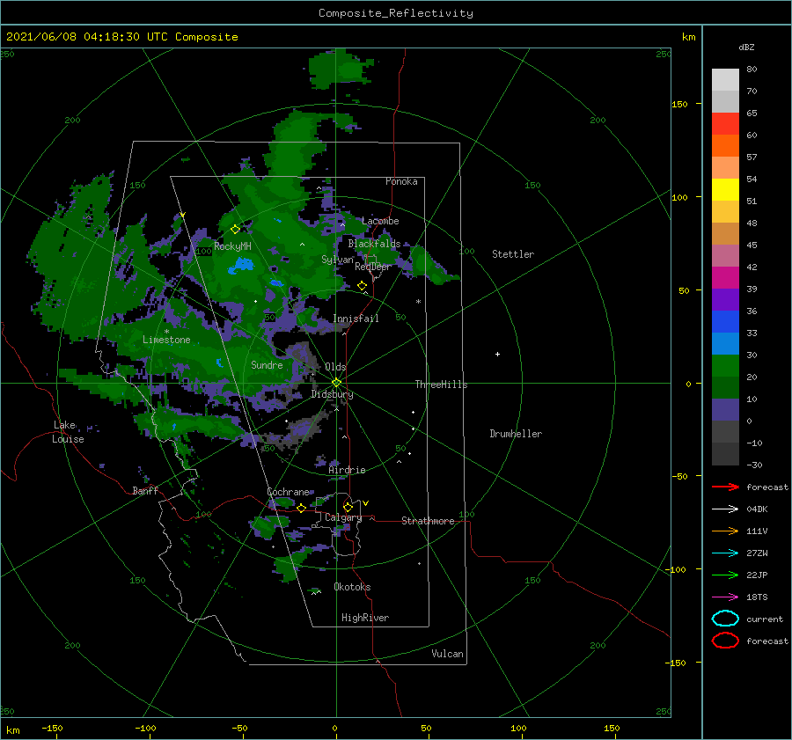Click the Cochrane label
Screen dimensions: 792x740
(x=288, y=492)
